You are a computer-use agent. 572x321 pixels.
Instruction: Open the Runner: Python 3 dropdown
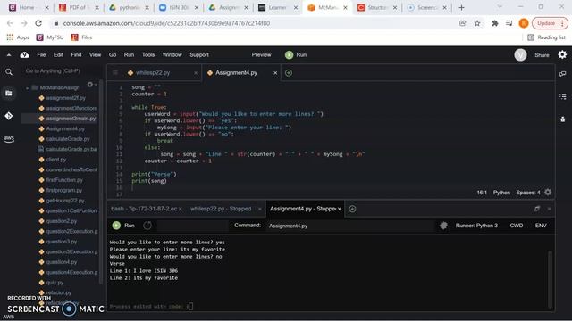pos(476,226)
